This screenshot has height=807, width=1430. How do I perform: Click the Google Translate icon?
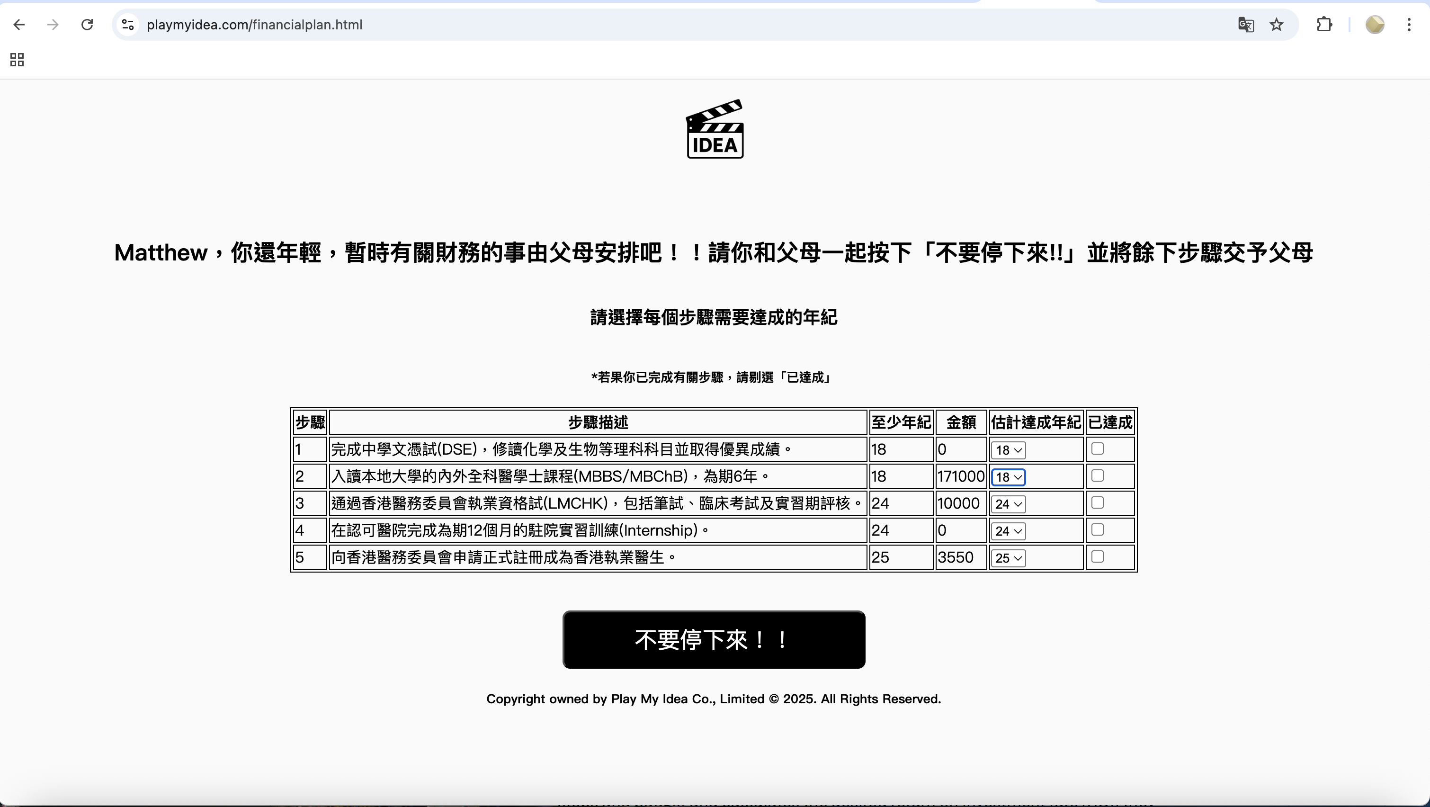[x=1246, y=25]
